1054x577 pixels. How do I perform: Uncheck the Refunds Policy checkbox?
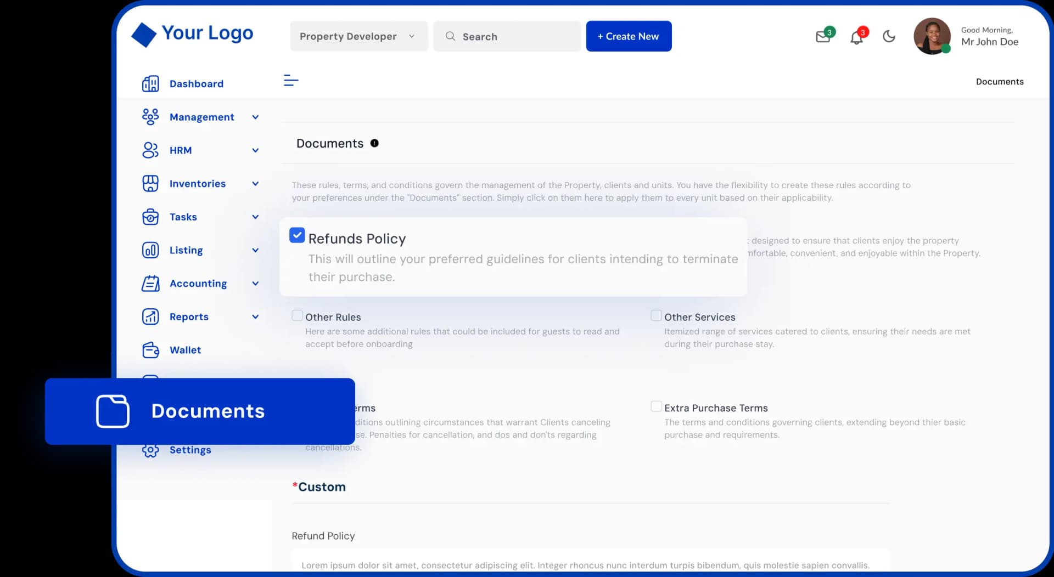coord(297,235)
